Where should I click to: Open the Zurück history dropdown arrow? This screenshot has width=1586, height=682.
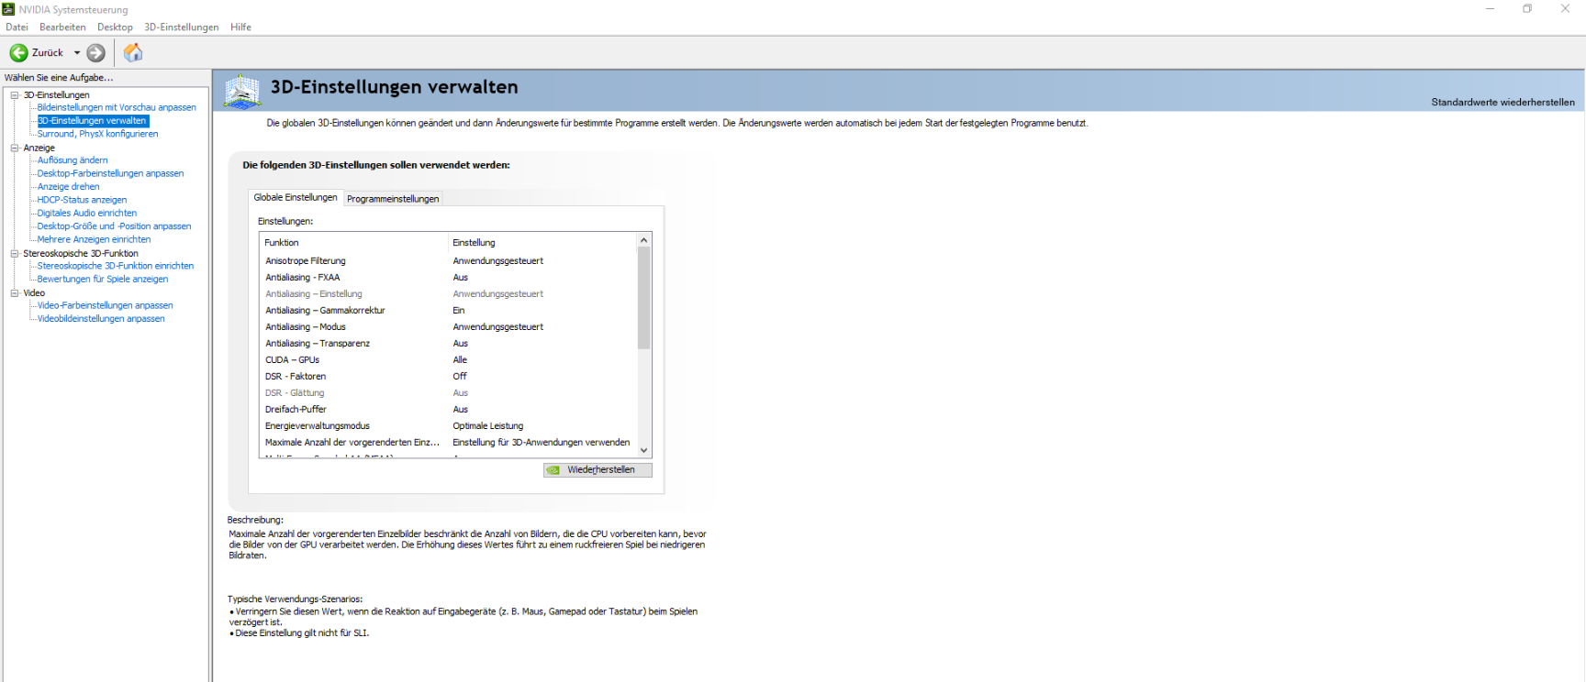77,53
